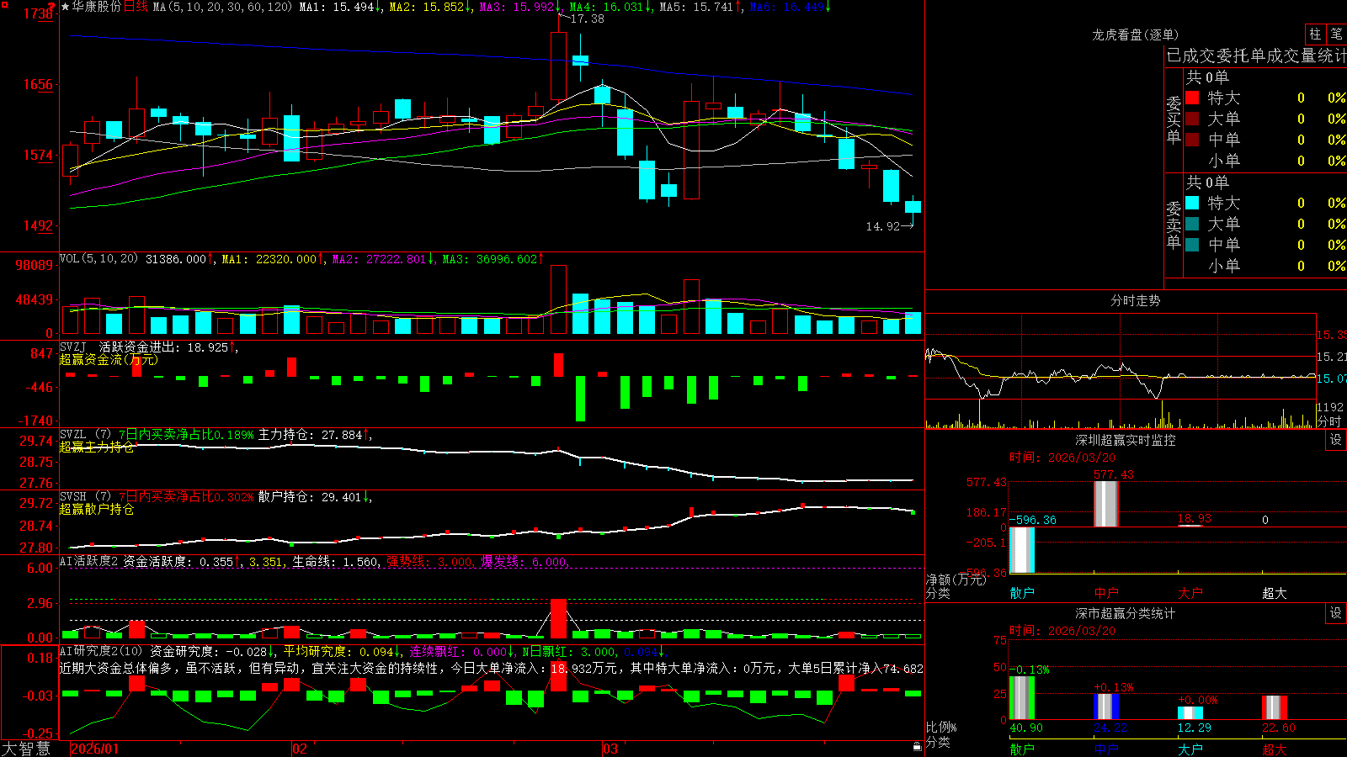Select the 龙虎看盘(逐单) panel title
Image resolution: width=1347 pixels, height=757 pixels.
[1135, 34]
